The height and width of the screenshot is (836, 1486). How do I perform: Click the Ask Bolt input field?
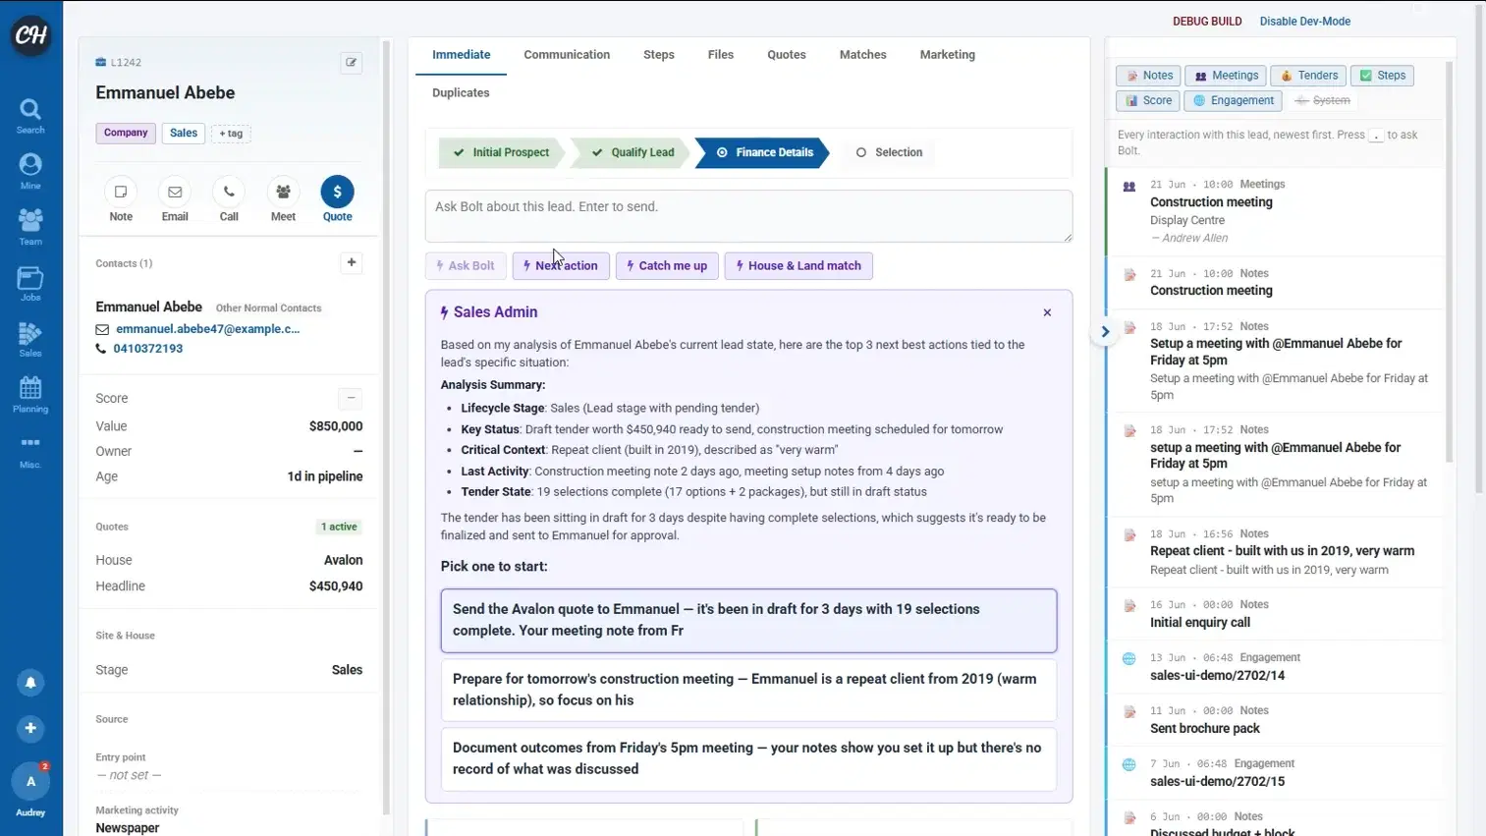(748, 216)
